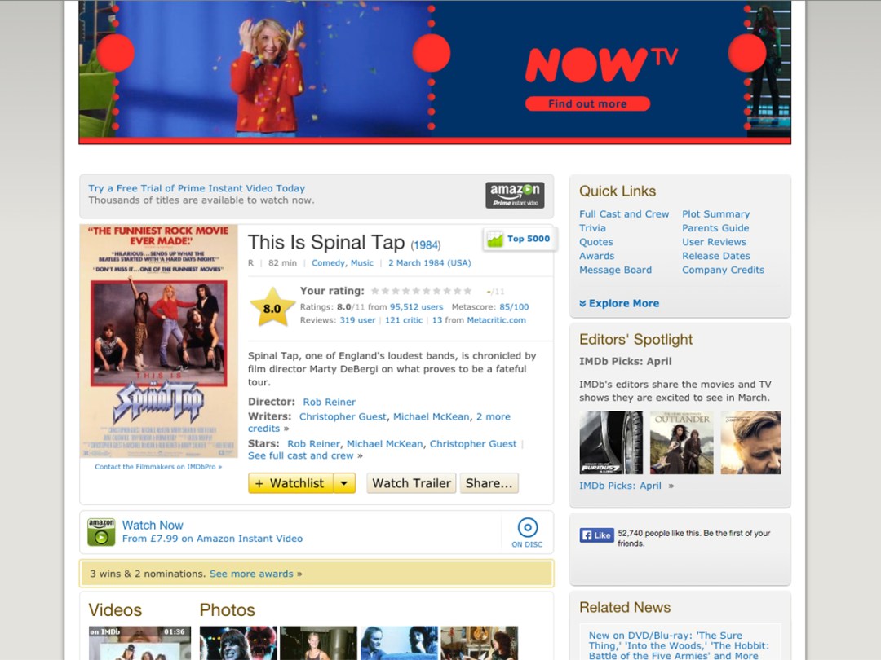Open Christopher Guest in the Stars list
Image resolution: width=881 pixels, height=660 pixels.
click(473, 444)
